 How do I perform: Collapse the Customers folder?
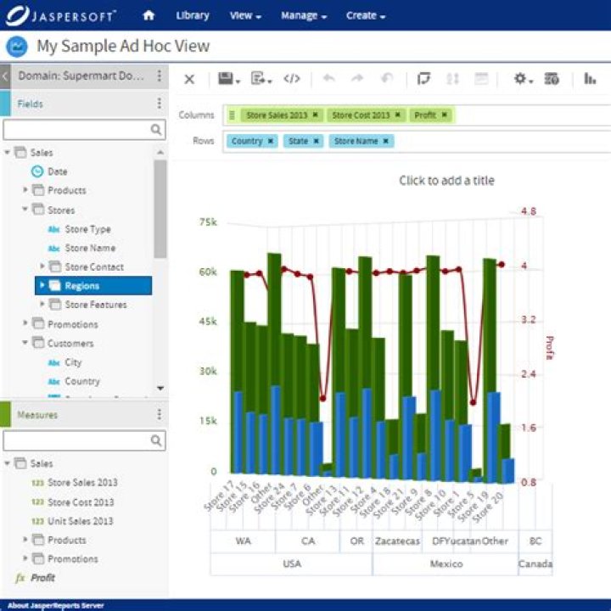pyautogui.click(x=25, y=342)
